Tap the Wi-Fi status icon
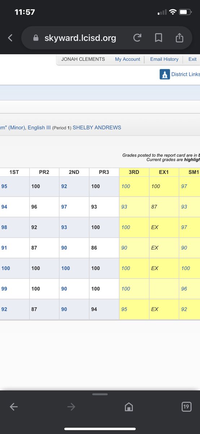The width and height of the screenshot is (200, 434). pyautogui.click(x=172, y=12)
